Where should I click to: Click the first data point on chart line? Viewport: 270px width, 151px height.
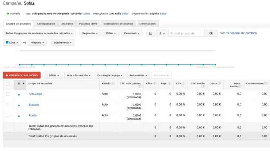pos(19,65)
